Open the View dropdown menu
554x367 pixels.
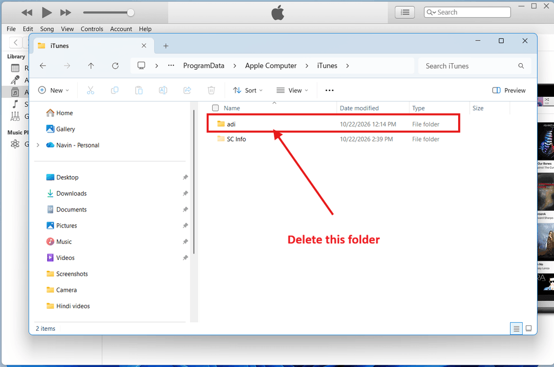pos(292,90)
